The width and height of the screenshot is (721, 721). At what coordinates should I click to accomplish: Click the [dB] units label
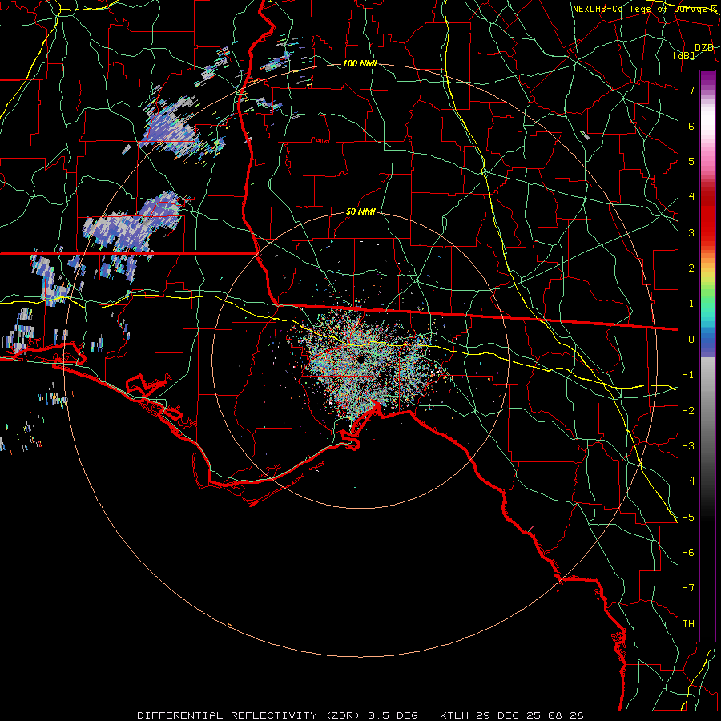pyautogui.click(x=684, y=55)
